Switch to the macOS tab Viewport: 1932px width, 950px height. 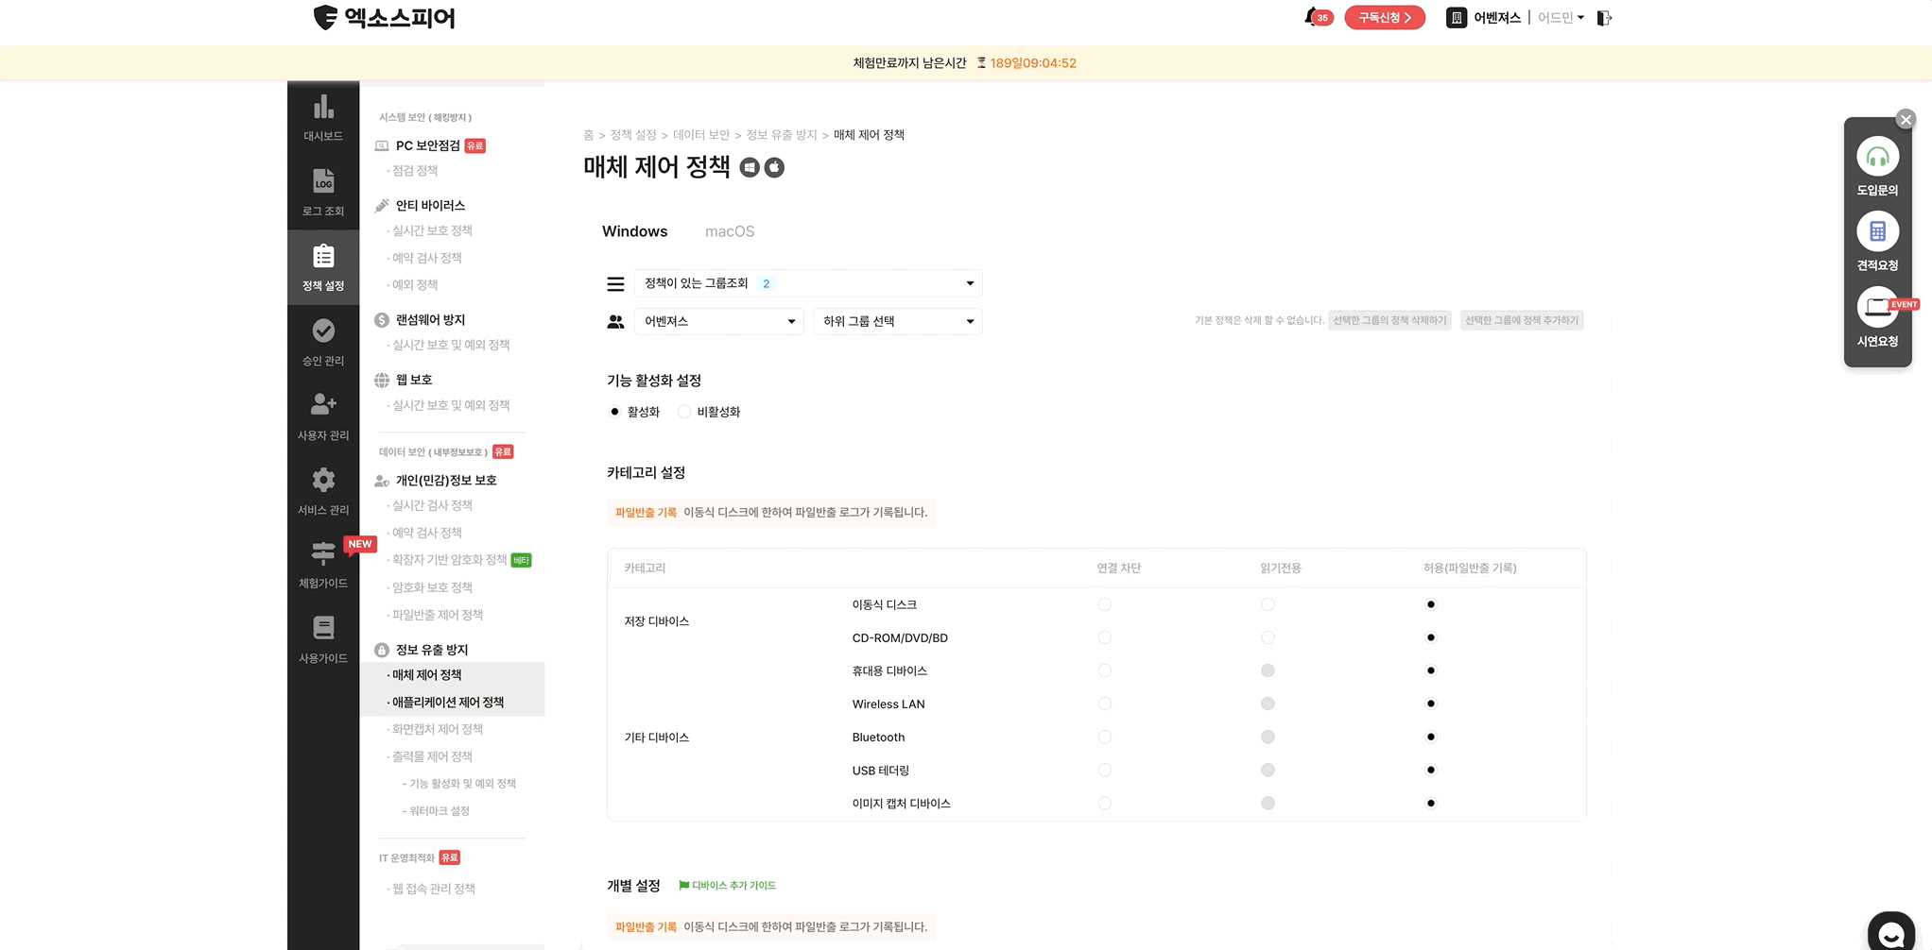click(729, 231)
